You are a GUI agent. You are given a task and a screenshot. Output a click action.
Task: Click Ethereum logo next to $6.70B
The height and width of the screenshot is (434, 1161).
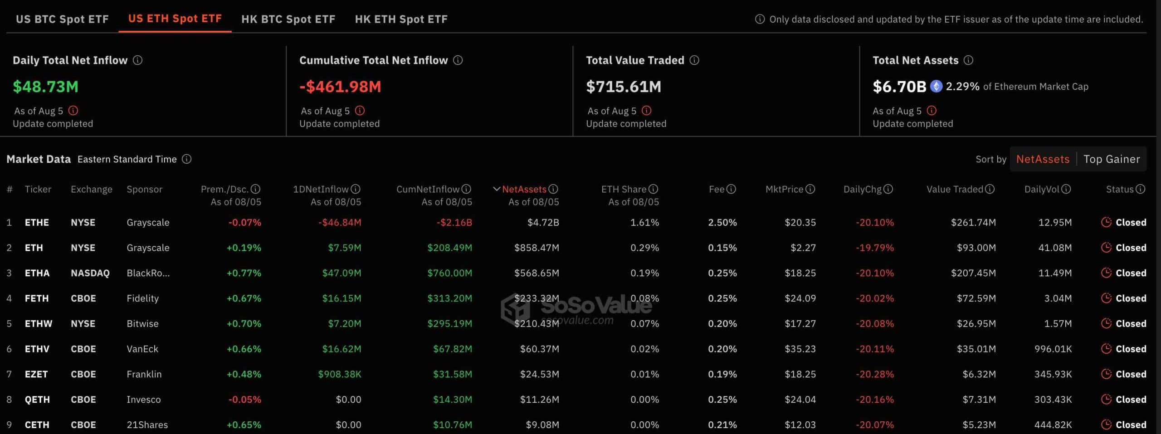click(x=936, y=86)
